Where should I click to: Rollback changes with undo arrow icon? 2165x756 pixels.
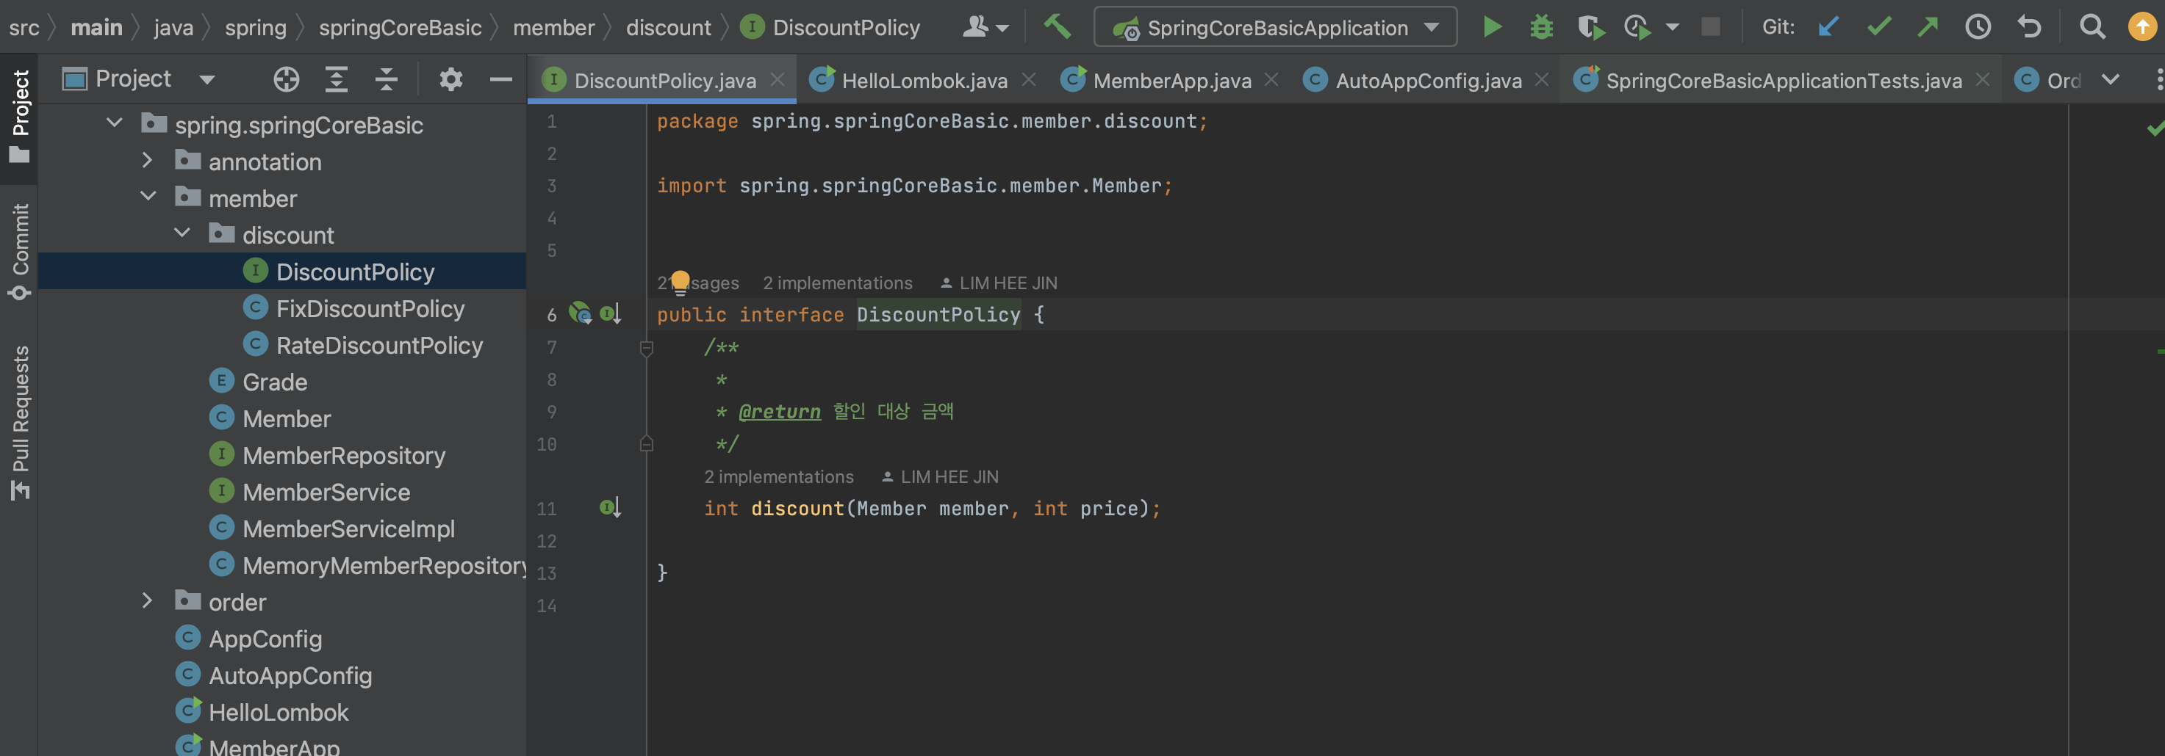pos(2029,28)
